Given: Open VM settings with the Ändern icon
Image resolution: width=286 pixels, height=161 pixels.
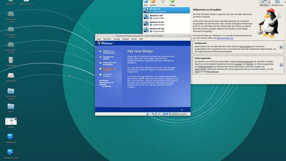Looking at the screenshot, I should point(153,2).
